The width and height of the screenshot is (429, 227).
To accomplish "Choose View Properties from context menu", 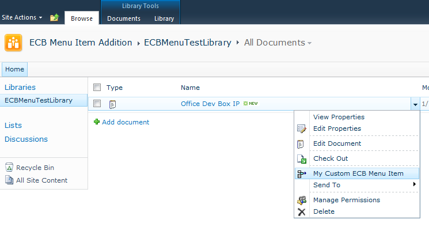I will [x=339, y=117].
